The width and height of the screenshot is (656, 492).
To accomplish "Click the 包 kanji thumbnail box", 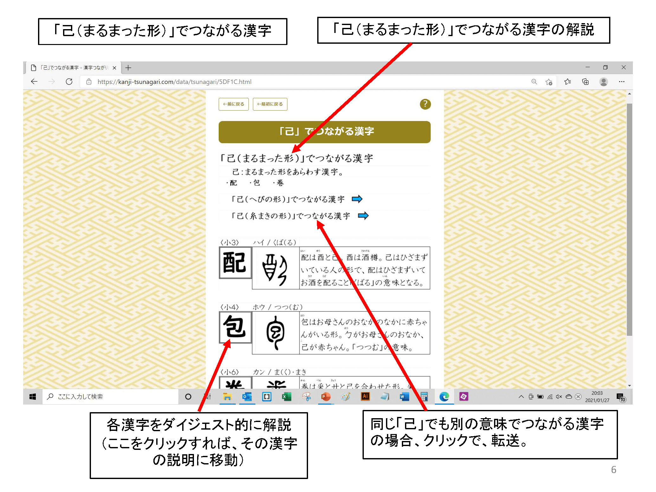I will click(235, 327).
